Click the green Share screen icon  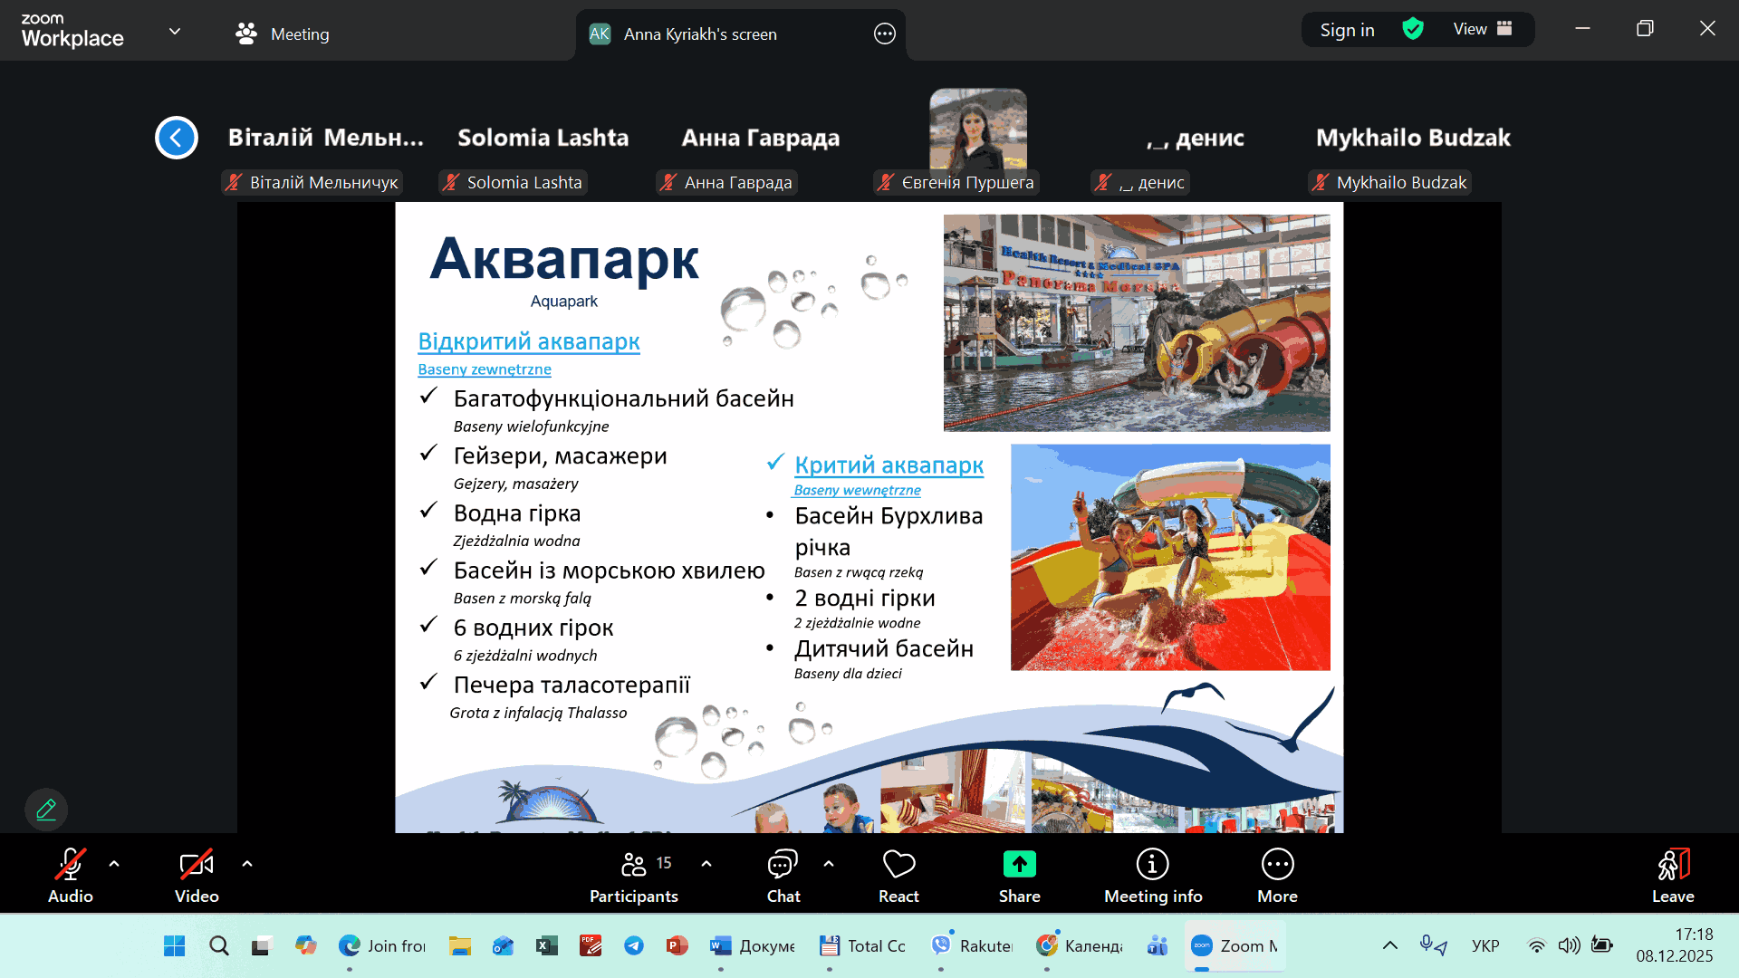[x=1019, y=864]
